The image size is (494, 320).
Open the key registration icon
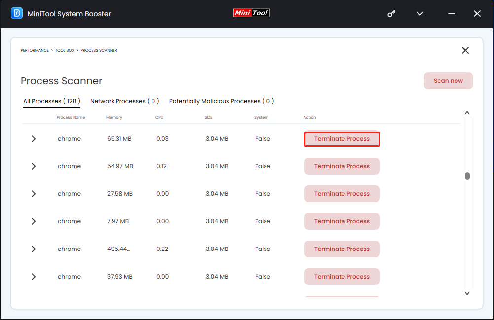point(391,14)
